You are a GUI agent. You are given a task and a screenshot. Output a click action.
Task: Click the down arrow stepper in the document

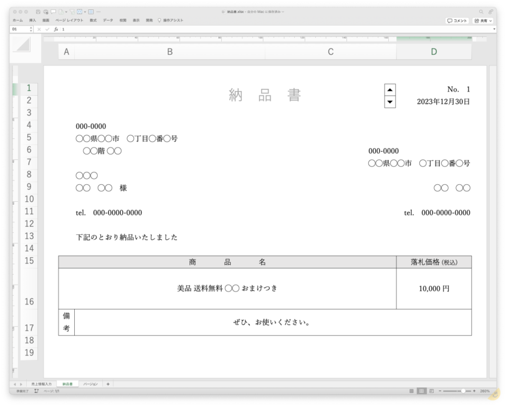[390, 100]
